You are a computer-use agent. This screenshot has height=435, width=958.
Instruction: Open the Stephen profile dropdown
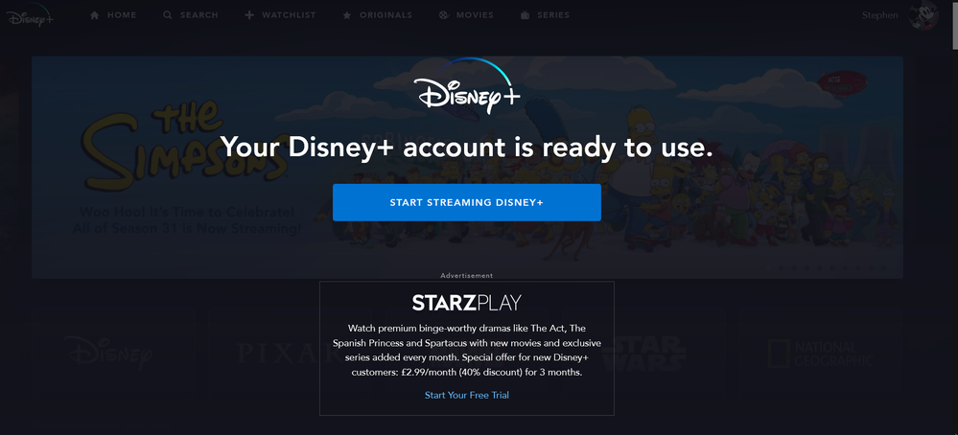[879, 15]
